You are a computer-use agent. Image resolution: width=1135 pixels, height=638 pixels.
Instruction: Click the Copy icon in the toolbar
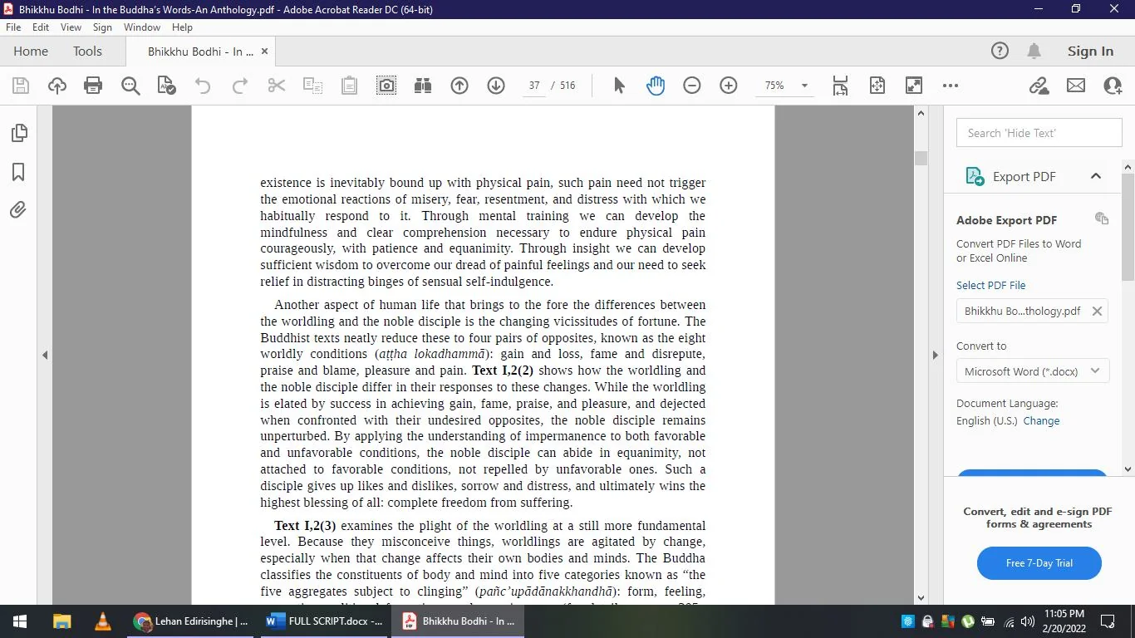[312, 86]
